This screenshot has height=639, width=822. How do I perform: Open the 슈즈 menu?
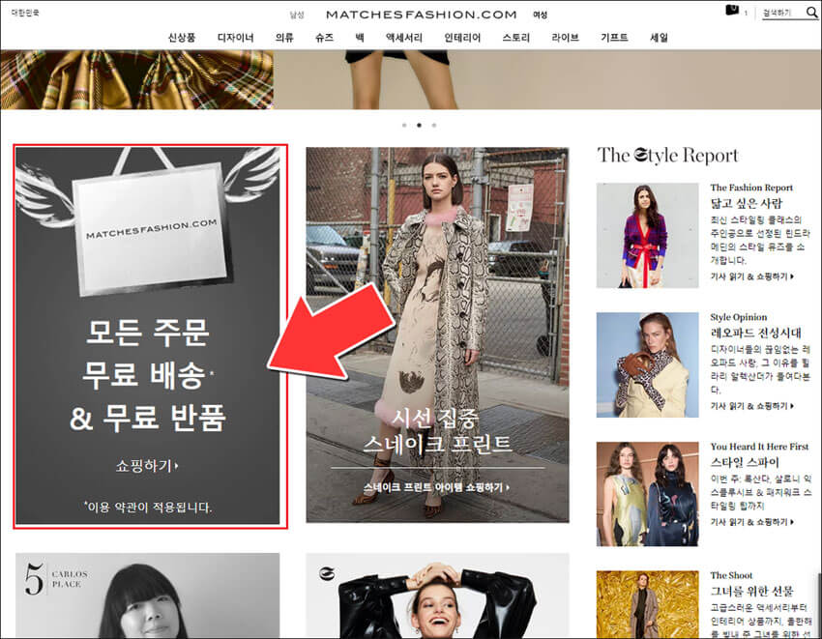click(324, 38)
